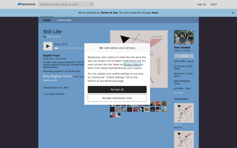This screenshot has width=237, height=148.
Task: Click the 'Joel Miller - Bass' text
Action: [x=182, y=88]
